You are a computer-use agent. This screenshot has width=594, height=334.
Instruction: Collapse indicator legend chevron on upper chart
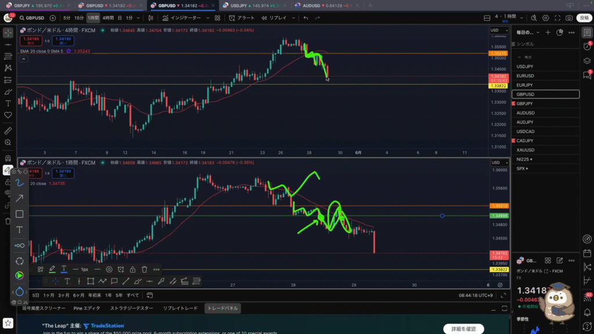23,59
